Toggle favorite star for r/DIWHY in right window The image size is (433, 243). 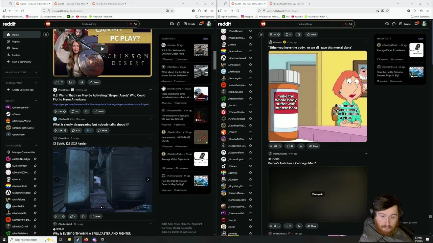[x=250, y=132]
